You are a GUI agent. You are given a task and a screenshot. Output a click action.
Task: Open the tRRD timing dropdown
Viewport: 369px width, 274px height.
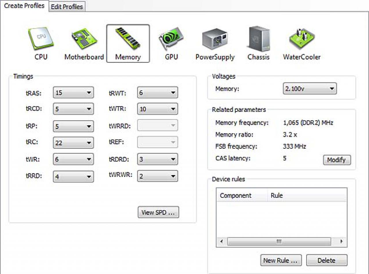tap(74, 176)
